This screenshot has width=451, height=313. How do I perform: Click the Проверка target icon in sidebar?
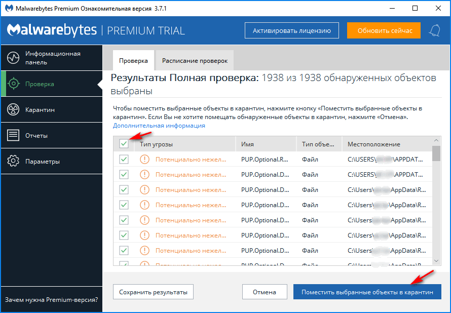pos(13,84)
